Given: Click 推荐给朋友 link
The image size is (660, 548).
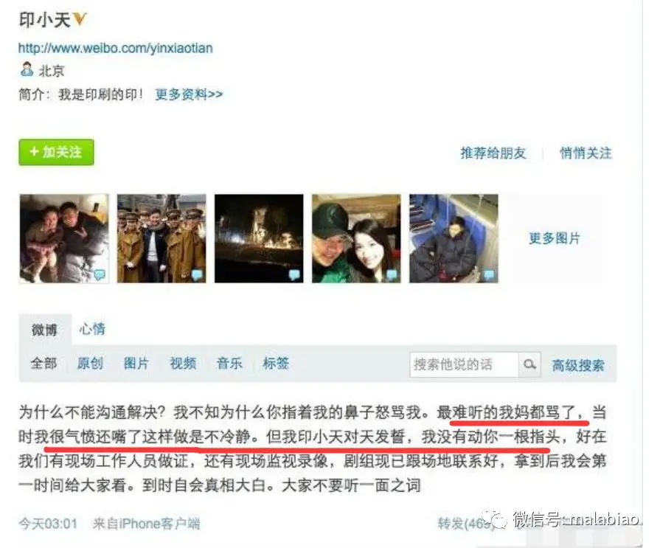Looking at the screenshot, I should click(x=493, y=153).
